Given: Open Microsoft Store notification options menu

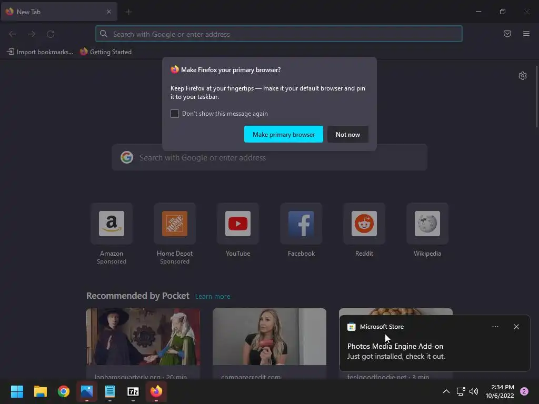Looking at the screenshot, I should (x=495, y=327).
